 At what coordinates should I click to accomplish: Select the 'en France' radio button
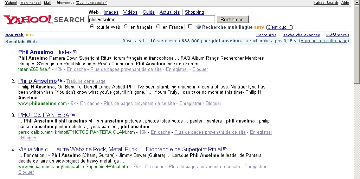[x=158, y=26]
